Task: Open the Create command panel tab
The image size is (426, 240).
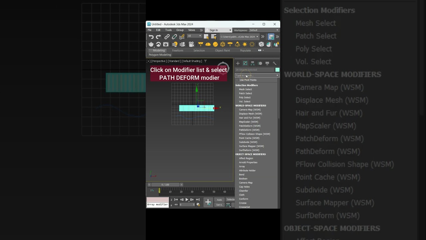Action: pyautogui.click(x=238, y=63)
